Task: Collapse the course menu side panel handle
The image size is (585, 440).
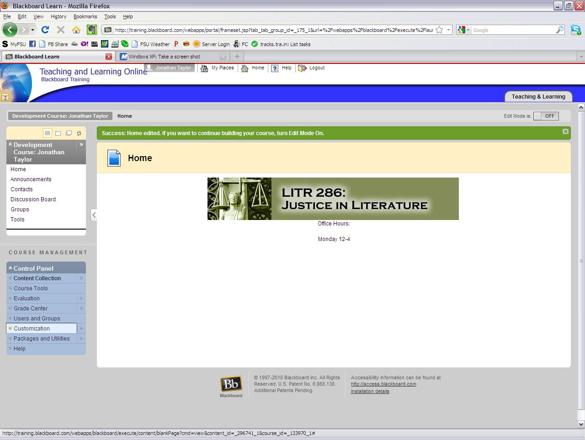Action: [x=94, y=215]
